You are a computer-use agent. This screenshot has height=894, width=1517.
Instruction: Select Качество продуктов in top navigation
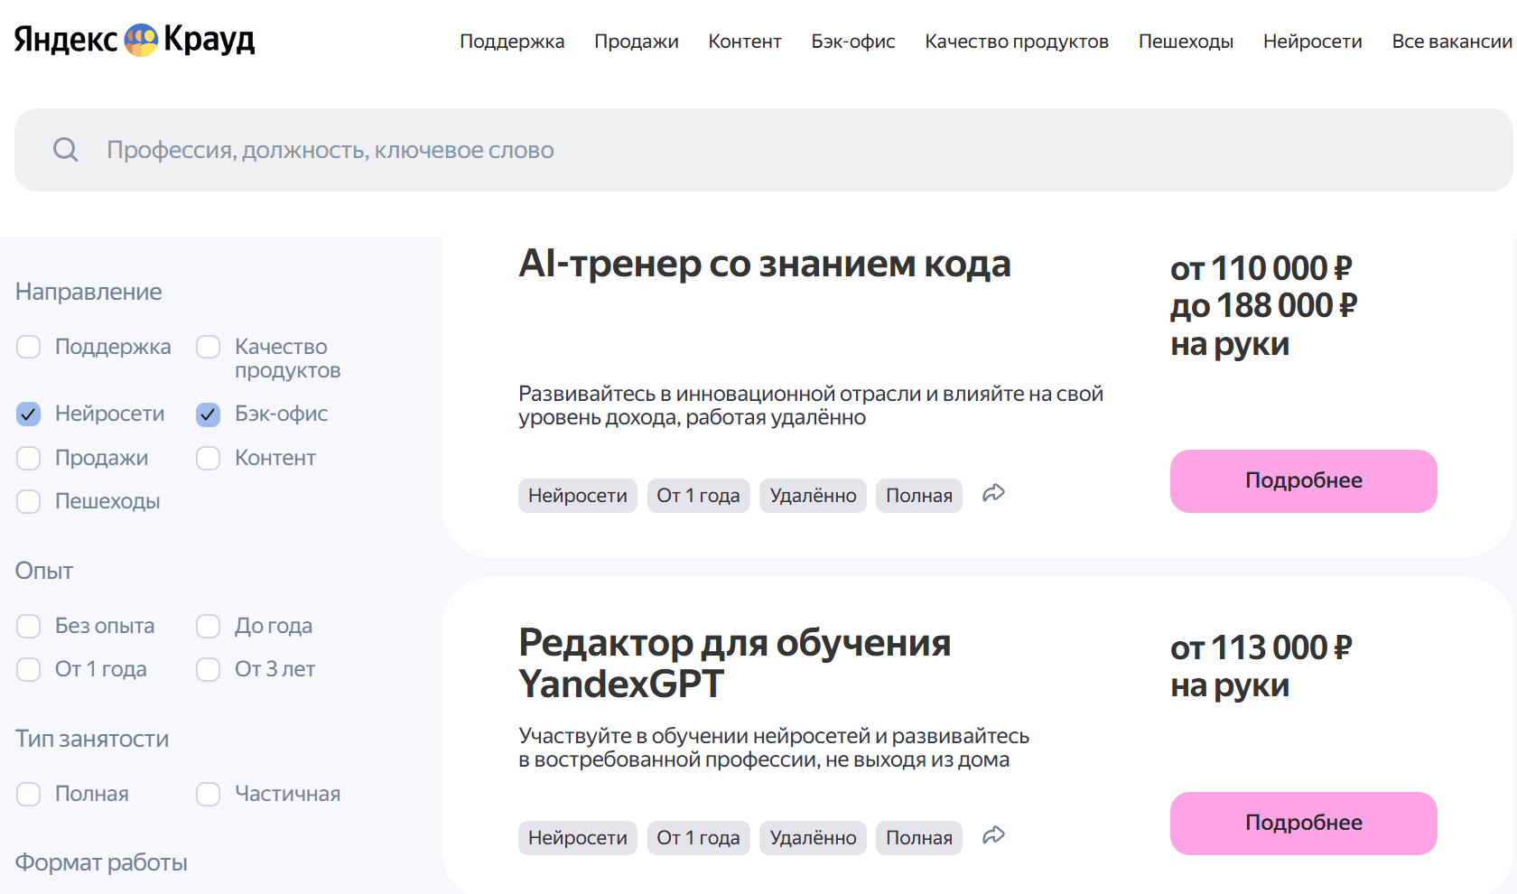point(1017,42)
